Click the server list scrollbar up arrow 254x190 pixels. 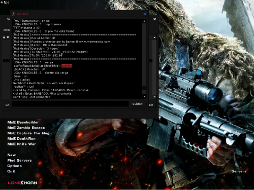click(x=154, y=37)
